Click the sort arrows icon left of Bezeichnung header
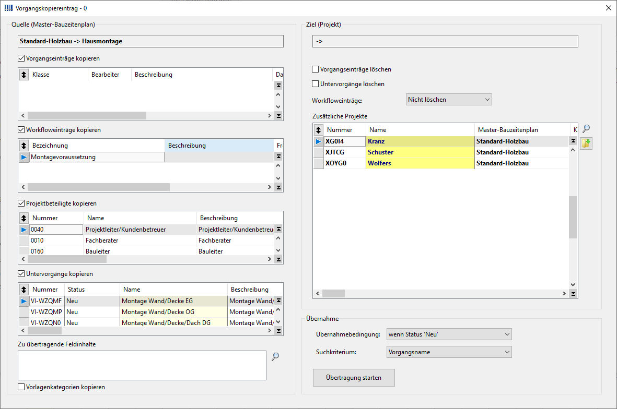 pos(24,146)
